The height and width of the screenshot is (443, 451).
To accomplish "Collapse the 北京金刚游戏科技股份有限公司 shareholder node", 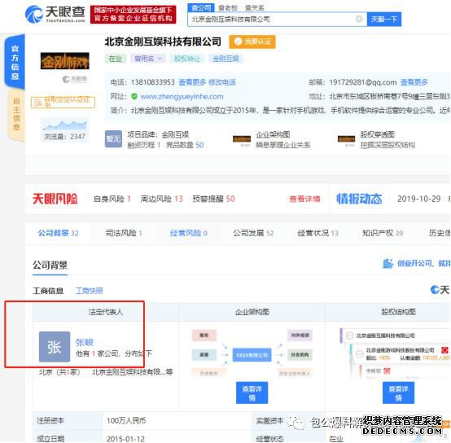I will (360, 353).
